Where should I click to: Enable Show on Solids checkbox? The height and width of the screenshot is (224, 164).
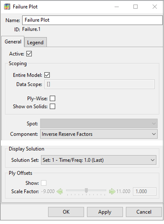[x=53, y=107]
